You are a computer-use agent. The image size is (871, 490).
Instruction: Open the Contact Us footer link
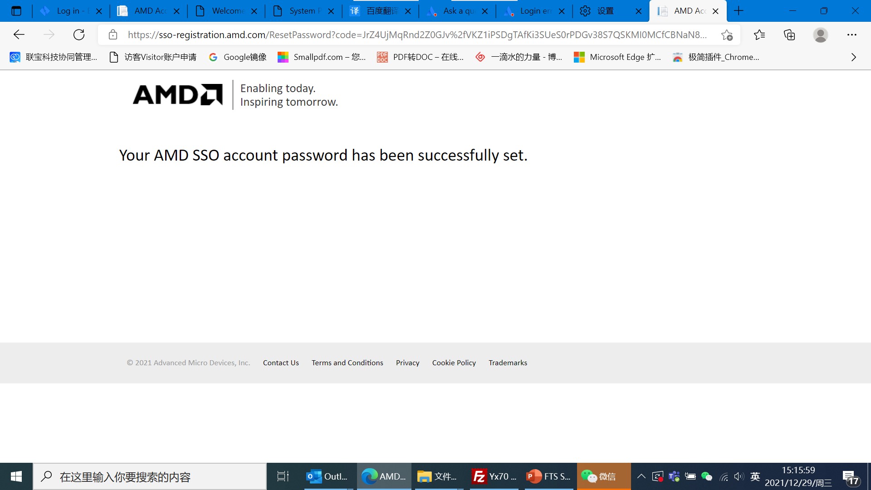pyautogui.click(x=281, y=363)
